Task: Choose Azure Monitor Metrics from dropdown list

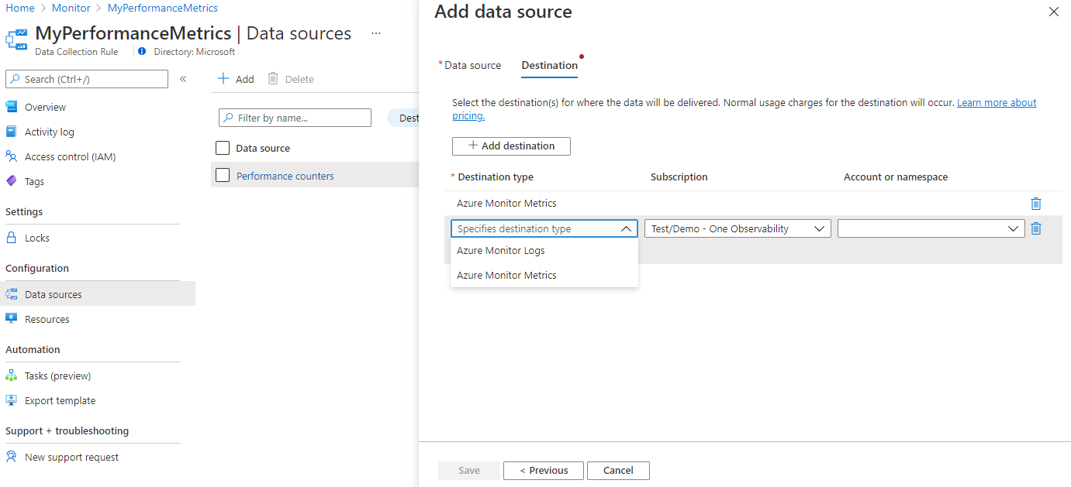Action: (544, 276)
